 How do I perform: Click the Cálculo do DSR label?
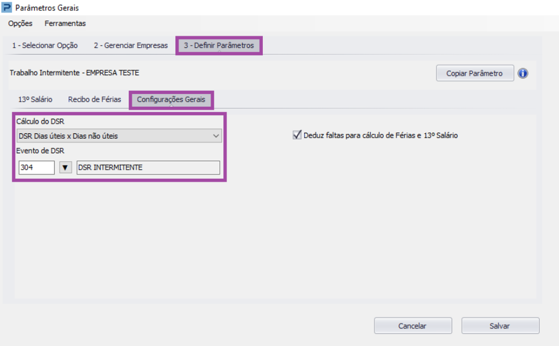tap(40, 122)
